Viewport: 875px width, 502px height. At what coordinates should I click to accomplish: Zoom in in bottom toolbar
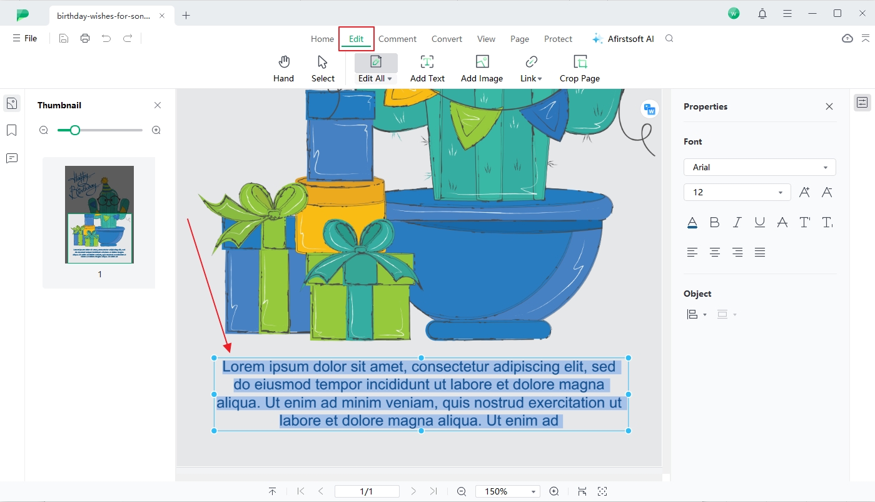(554, 491)
